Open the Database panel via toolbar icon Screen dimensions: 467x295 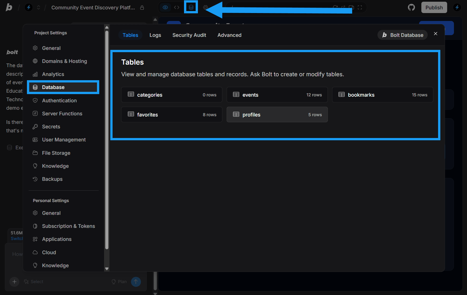pos(191,7)
